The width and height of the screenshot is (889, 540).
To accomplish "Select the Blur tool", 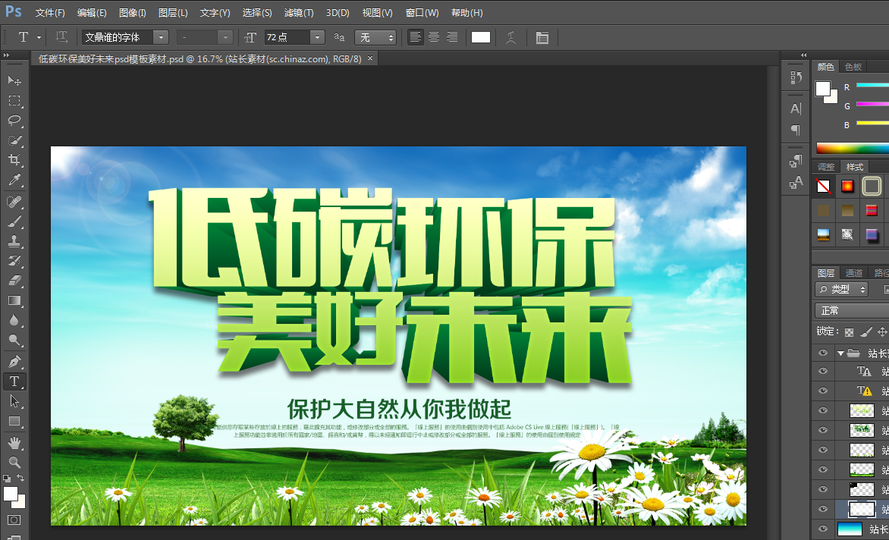I will [x=14, y=321].
